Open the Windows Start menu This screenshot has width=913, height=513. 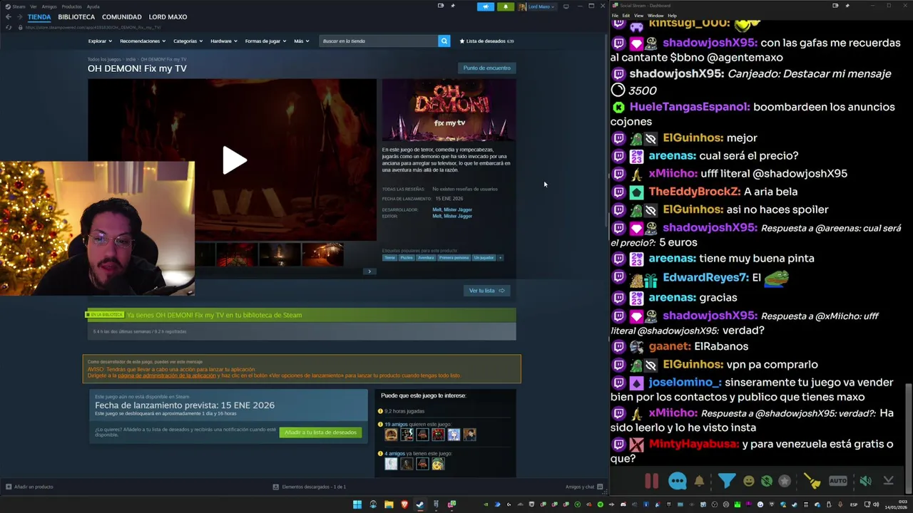pyautogui.click(x=357, y=504)
